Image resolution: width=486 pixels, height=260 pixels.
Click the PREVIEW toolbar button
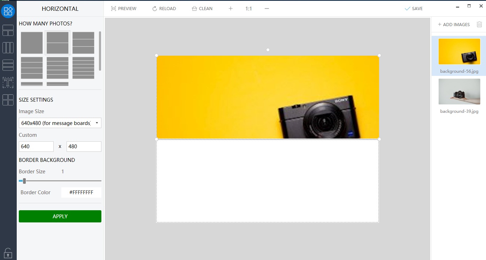pyautogui.click(x=124, y=8)
